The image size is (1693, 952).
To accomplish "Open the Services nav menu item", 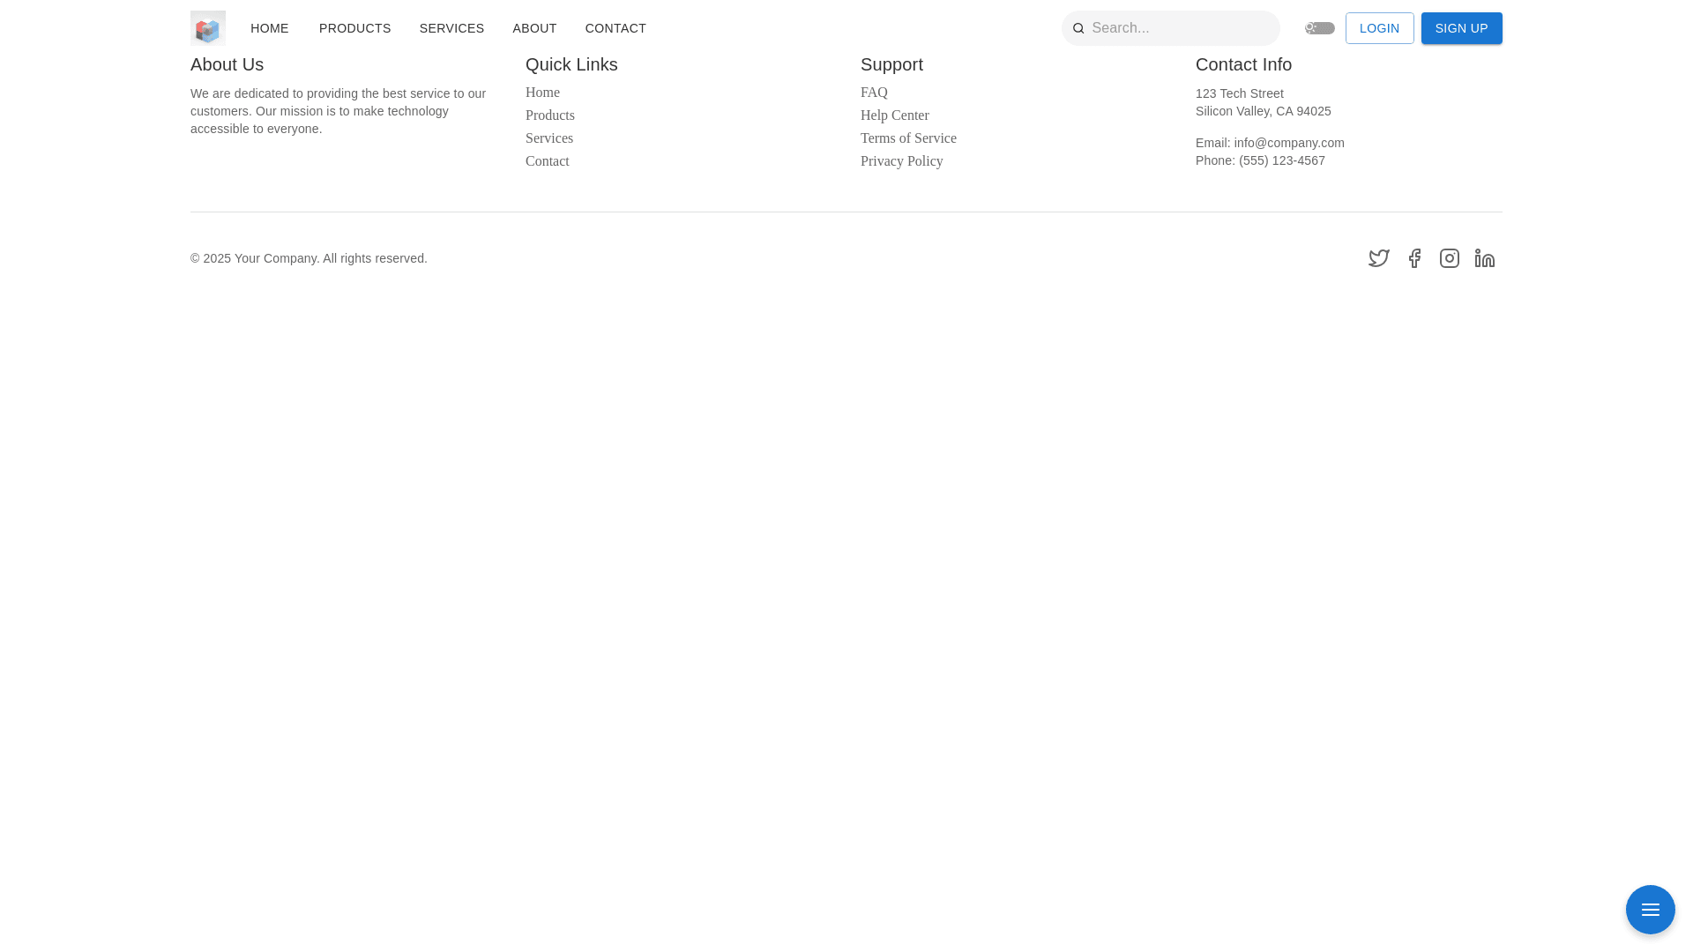I will [x=451, y=28].
